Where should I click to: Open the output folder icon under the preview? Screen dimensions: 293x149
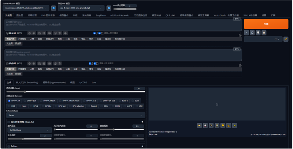(200, 125)
